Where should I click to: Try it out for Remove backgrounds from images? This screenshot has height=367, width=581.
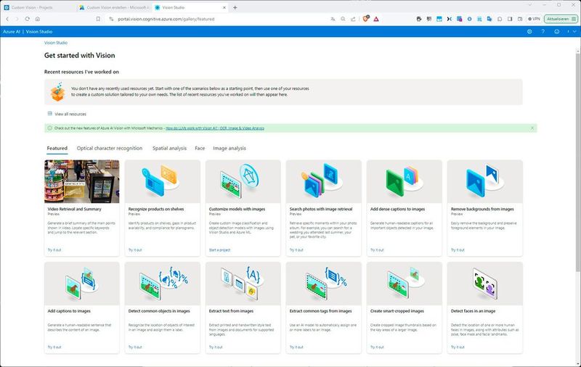[x=458, y=250]
